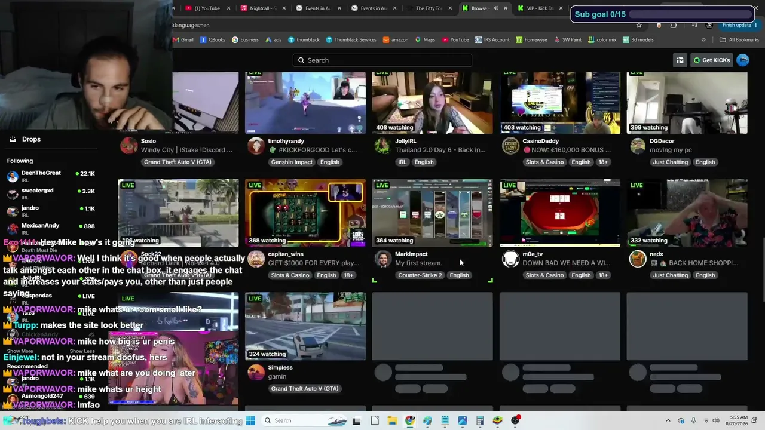This screenshot has height=430, width=765.
Task: Open the All Bookmarks folder
Action: 739,40
